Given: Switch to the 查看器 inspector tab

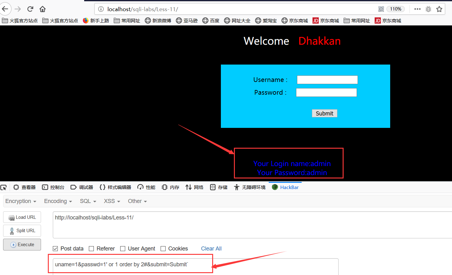Looking at the screenshot, I should (25, 187).
